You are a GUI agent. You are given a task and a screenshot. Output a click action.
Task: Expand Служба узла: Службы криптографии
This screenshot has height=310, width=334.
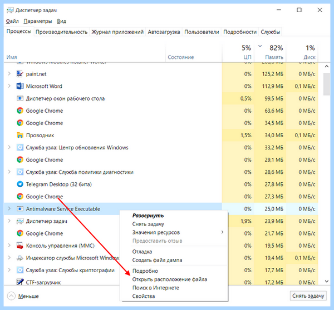(9, 270)
